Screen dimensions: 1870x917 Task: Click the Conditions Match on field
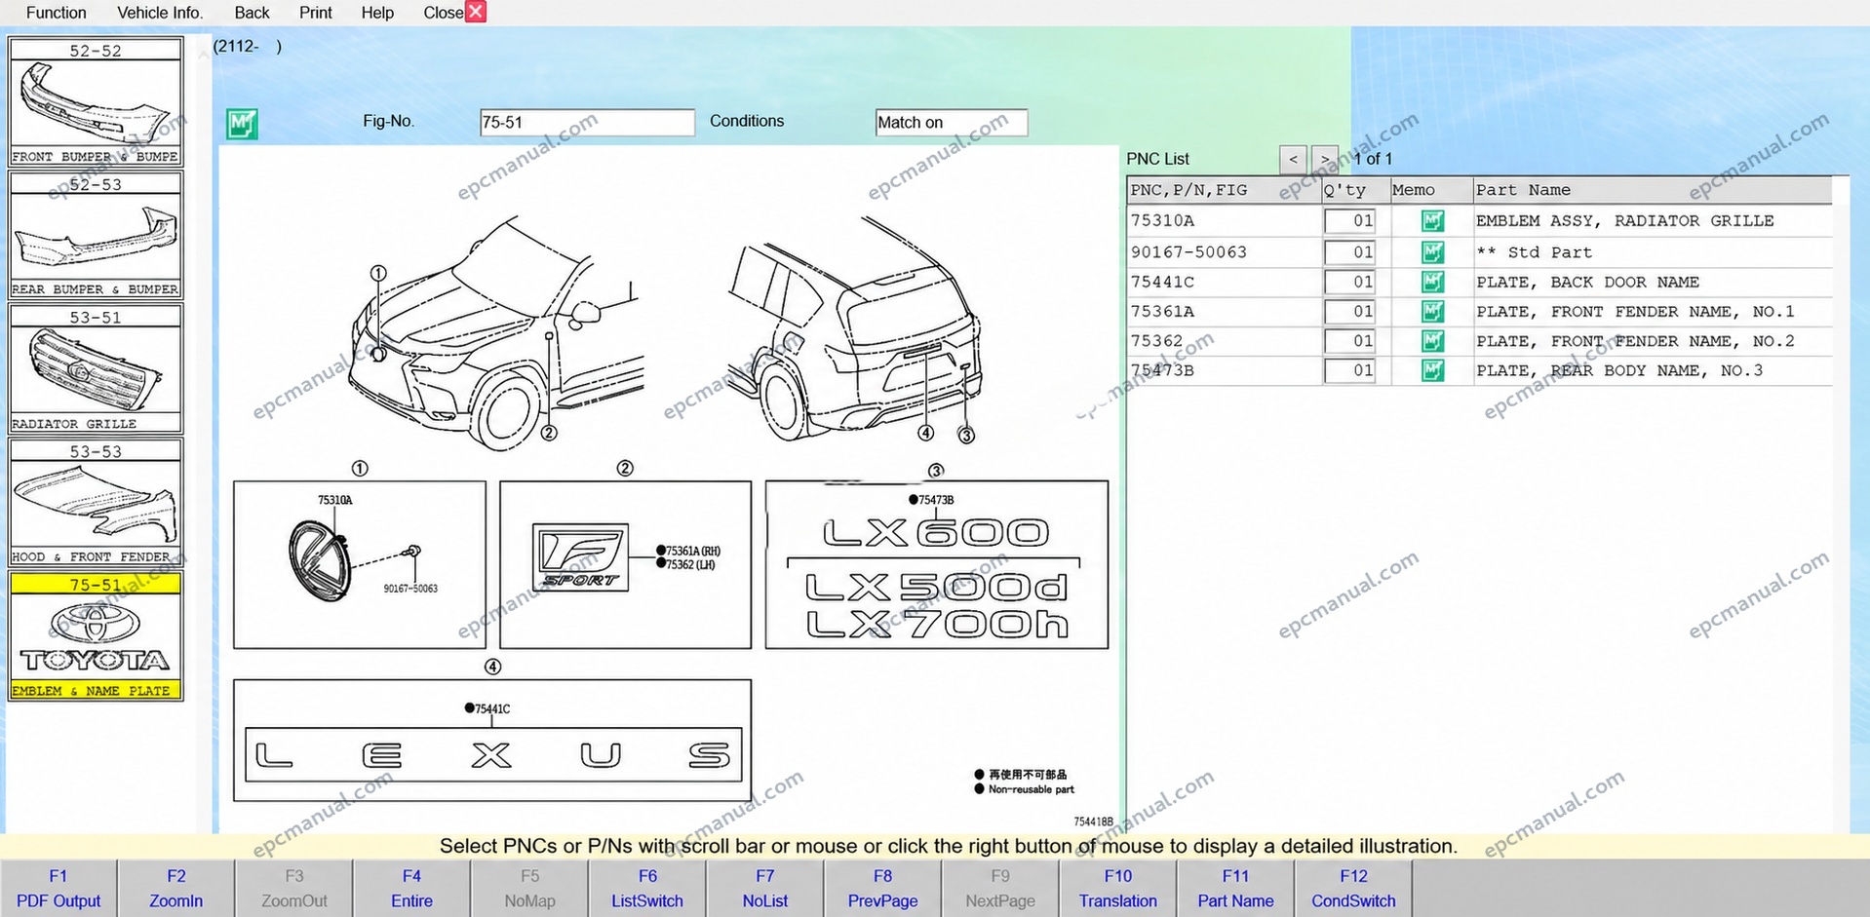pos(952,123)
